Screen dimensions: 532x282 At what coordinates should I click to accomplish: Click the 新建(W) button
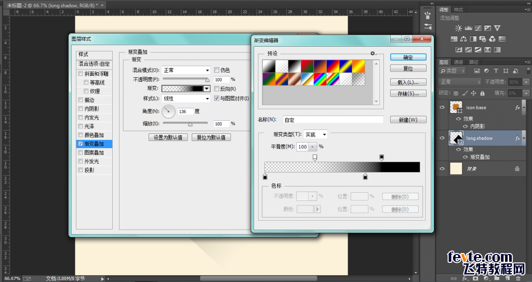point(408,120)
